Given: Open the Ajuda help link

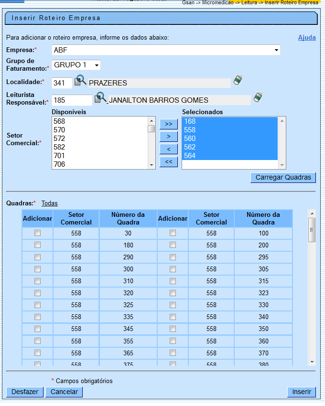Looking at the screenshot, I should [x=307, y=37].
